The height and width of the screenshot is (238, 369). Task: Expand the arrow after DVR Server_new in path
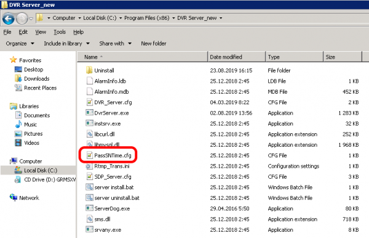click(x=221, y=18)
